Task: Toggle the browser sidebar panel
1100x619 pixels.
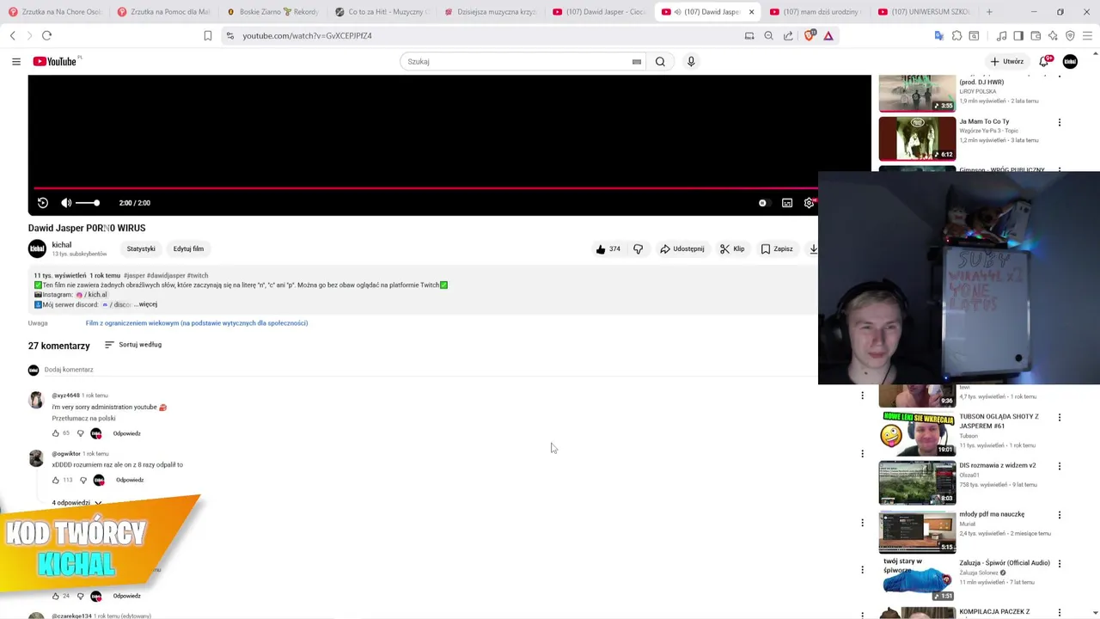Action: pos(1018,35)
